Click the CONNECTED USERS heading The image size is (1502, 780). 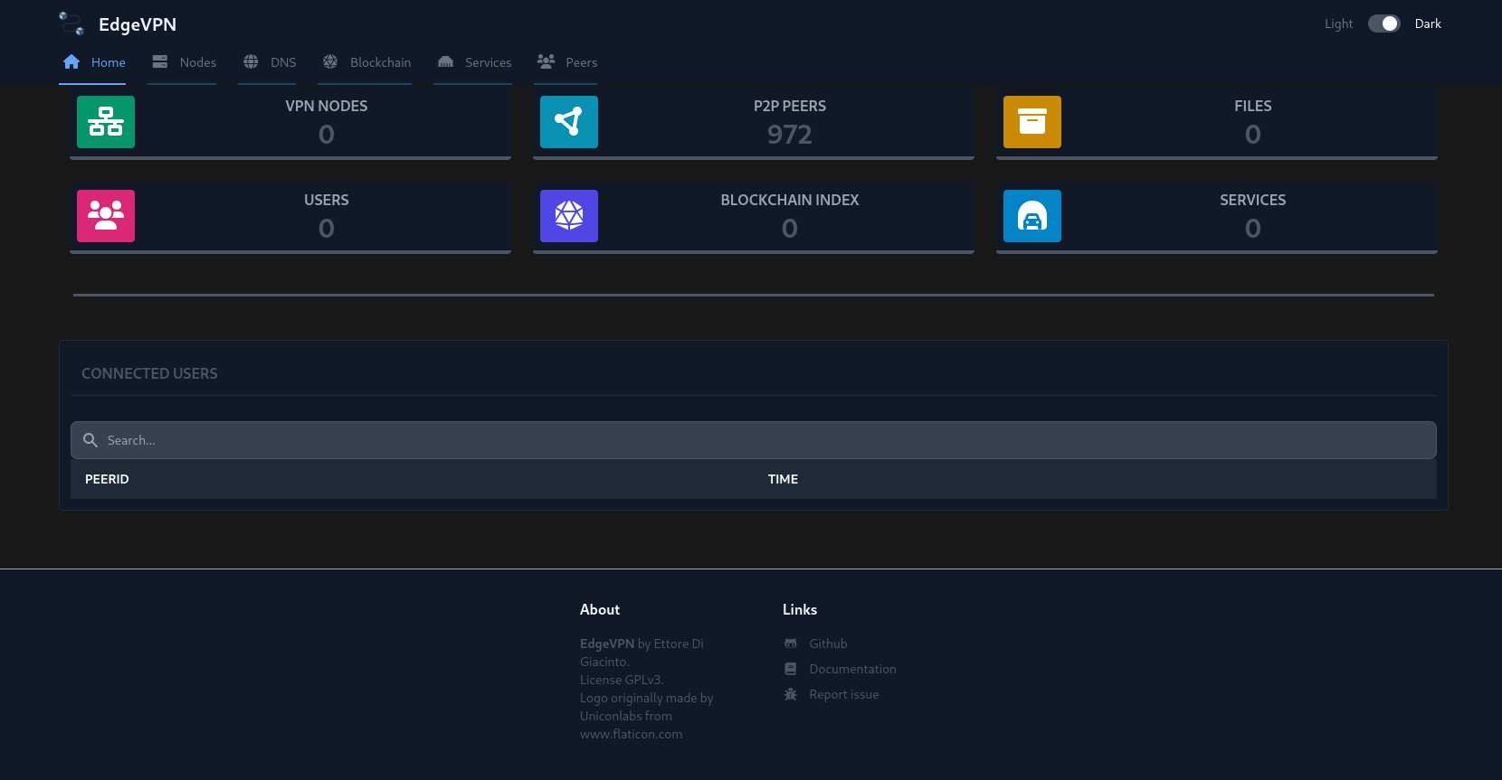coord(149,373)
